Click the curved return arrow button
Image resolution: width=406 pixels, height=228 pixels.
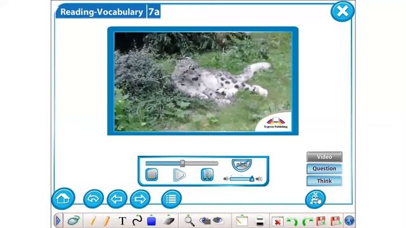[x=93, y=198]
